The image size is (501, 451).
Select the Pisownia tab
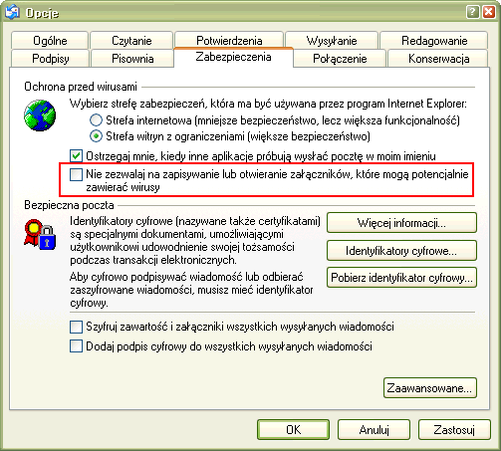tap(132, 59)
